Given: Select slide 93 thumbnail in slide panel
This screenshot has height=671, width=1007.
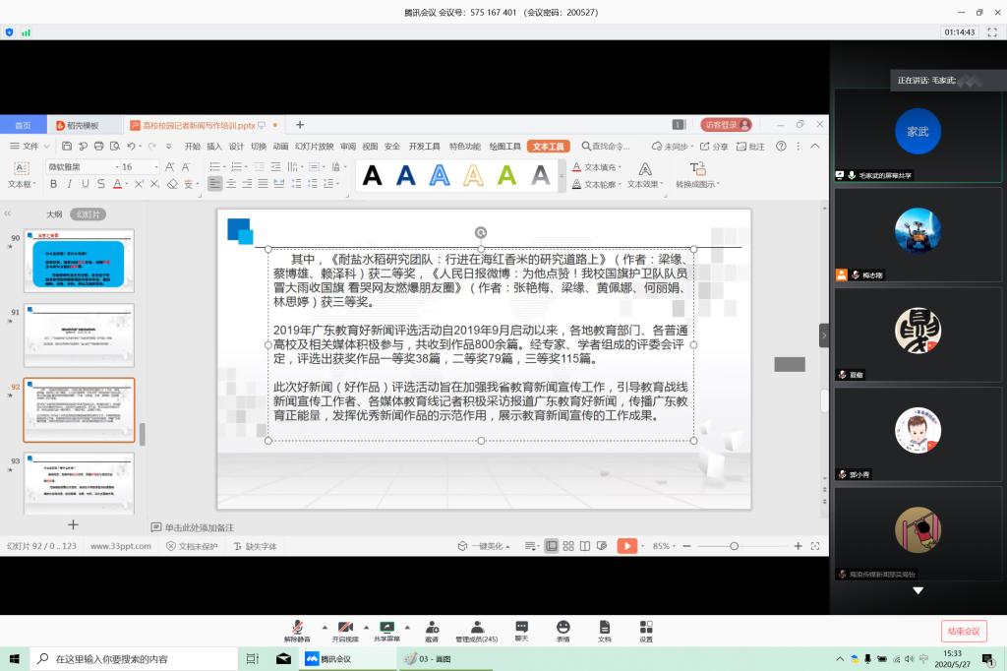Looking at the screenshot, I should click(x=79, y=482).
